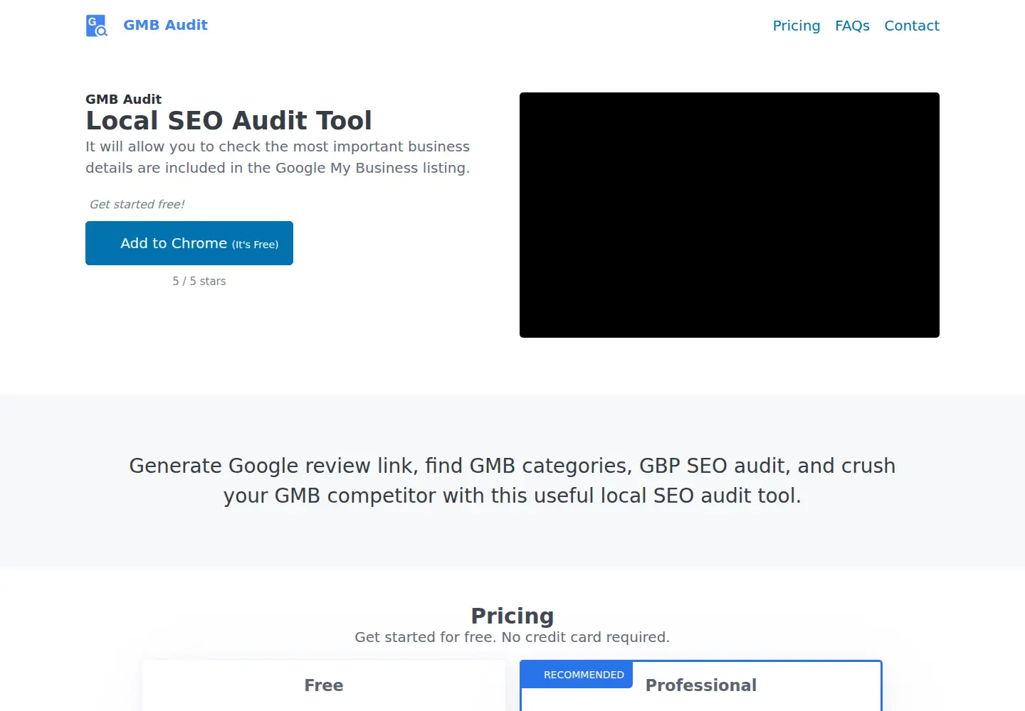Select the Free pricing plan card

[324, 685]
